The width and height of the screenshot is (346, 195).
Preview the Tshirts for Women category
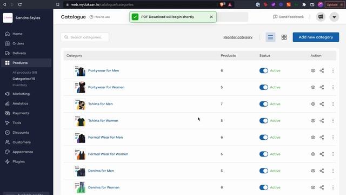(x=313, y=121)
